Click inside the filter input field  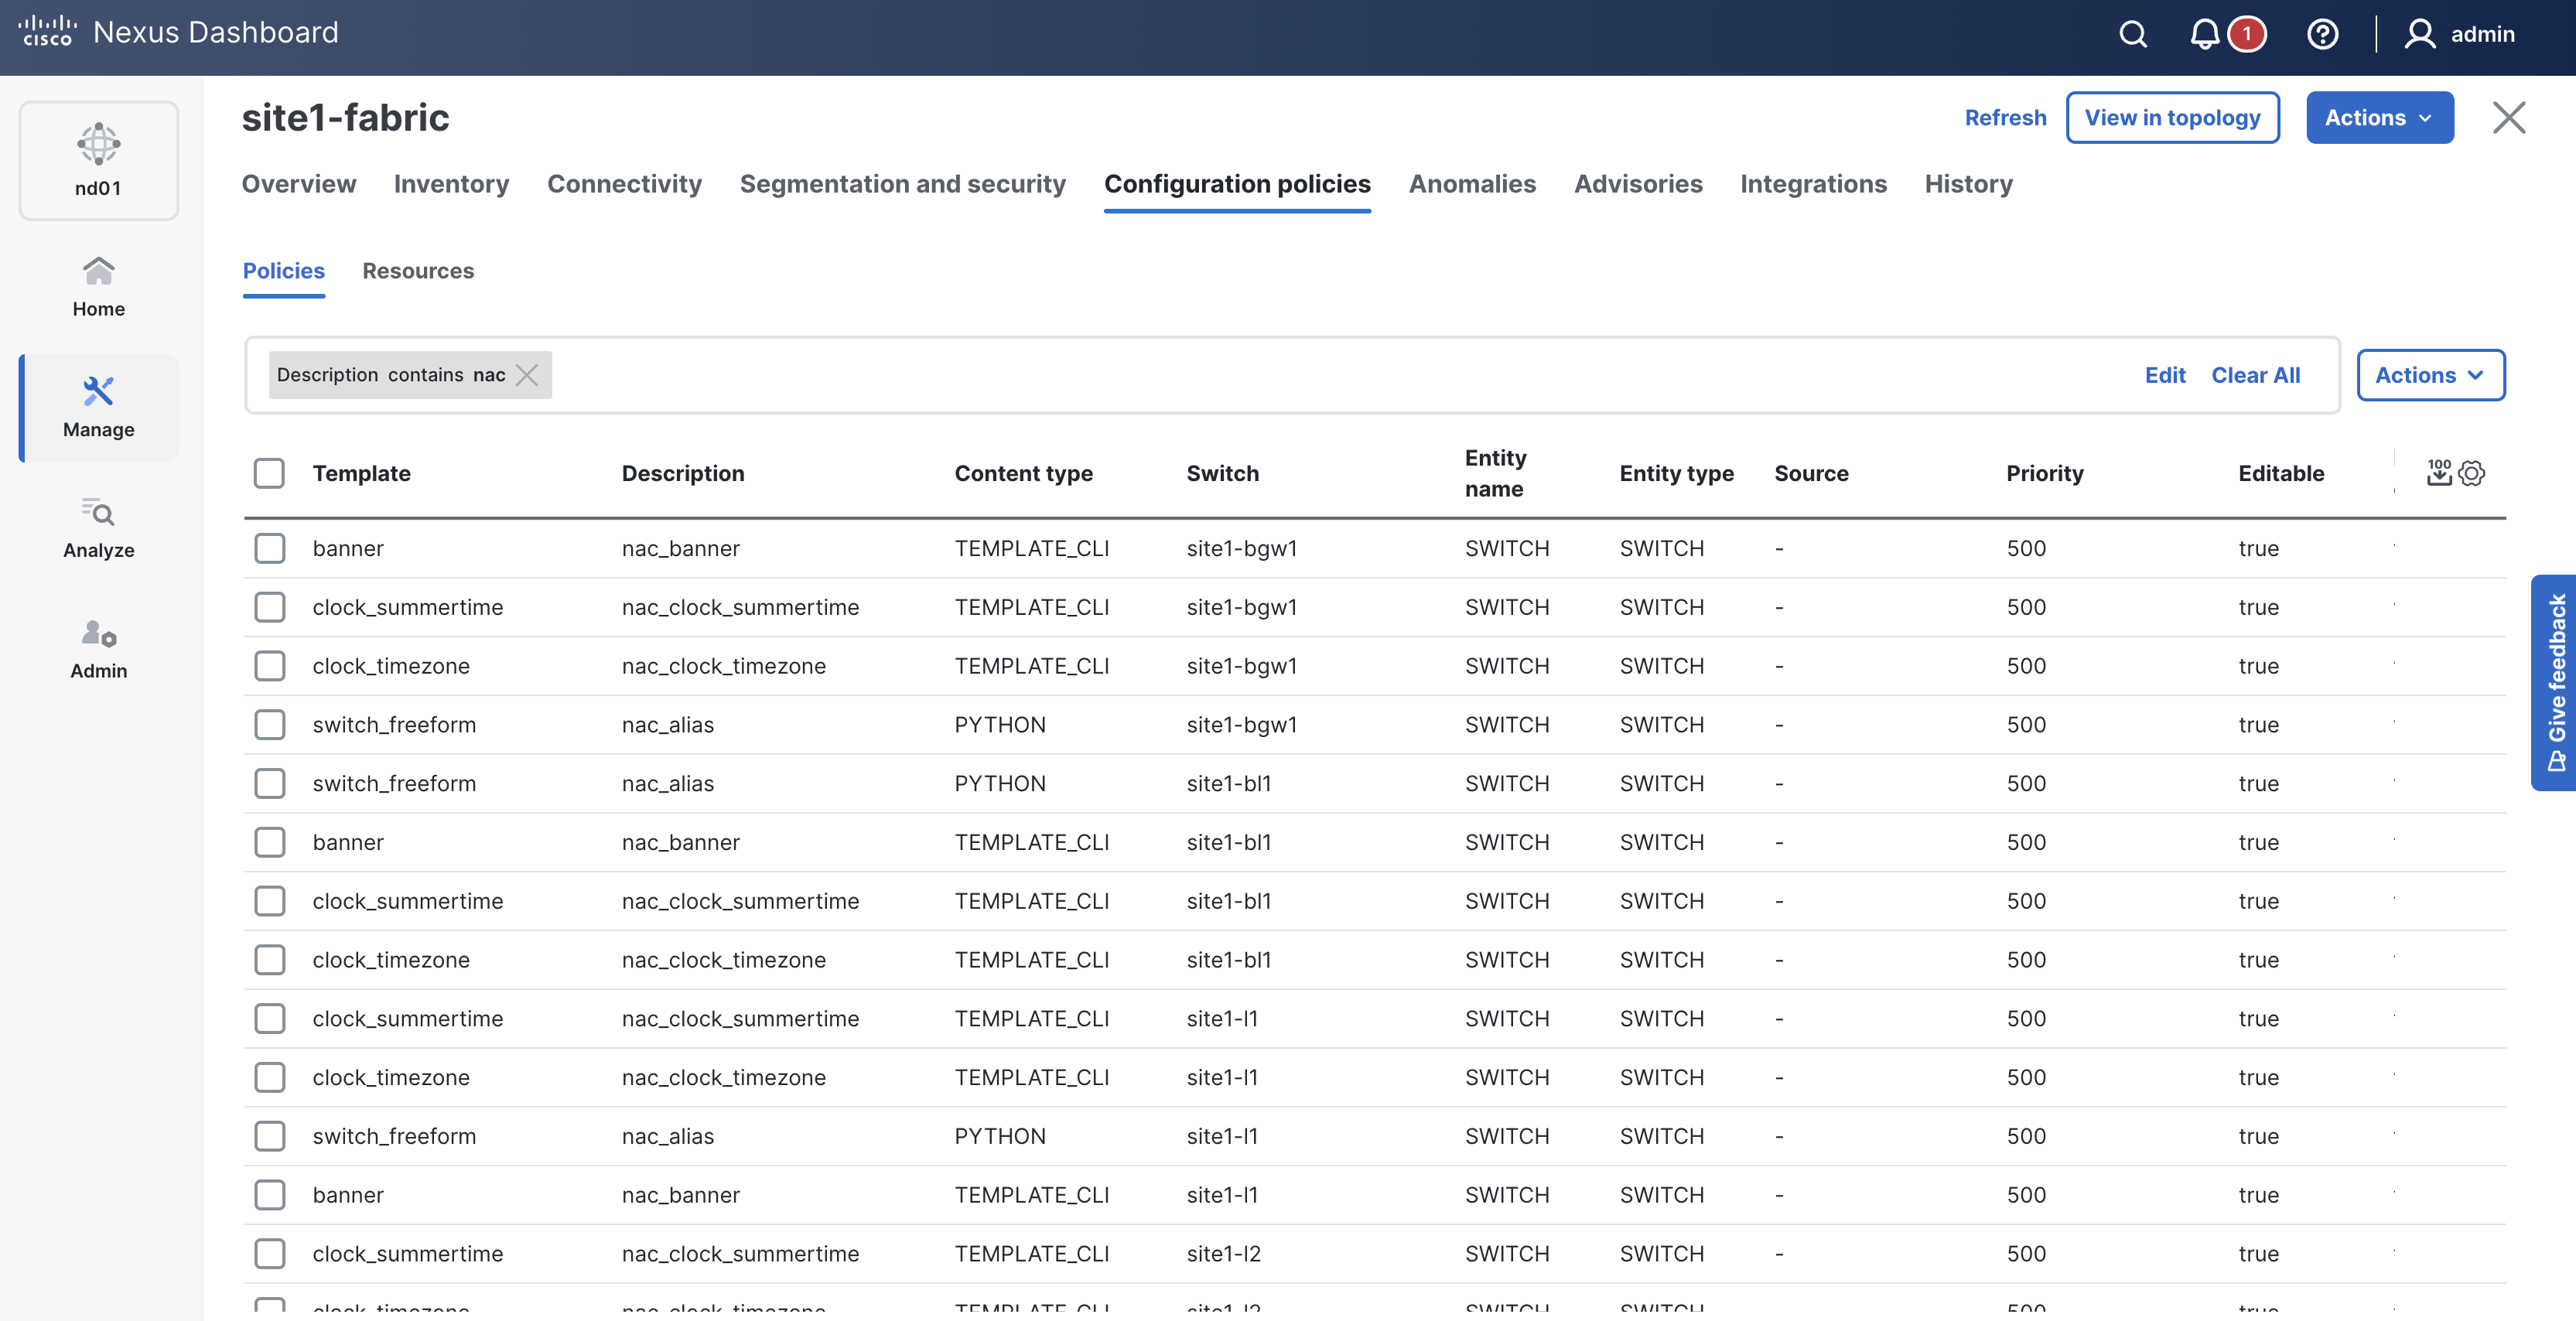pos(1300,375)
